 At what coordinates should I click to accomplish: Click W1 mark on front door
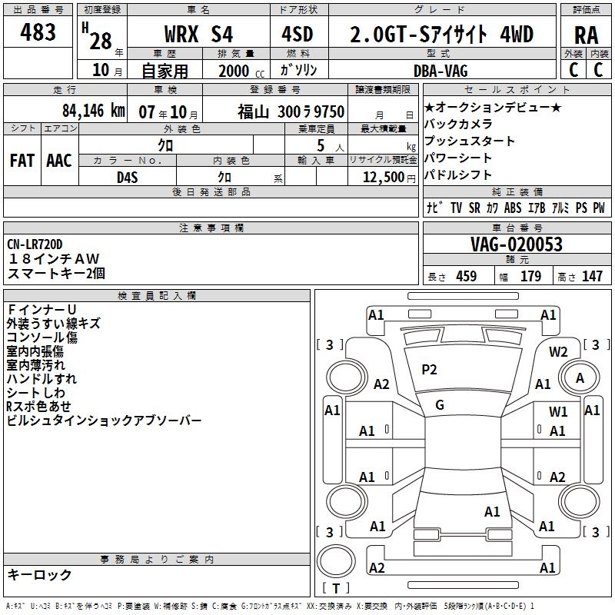click(x=558, y=412)
